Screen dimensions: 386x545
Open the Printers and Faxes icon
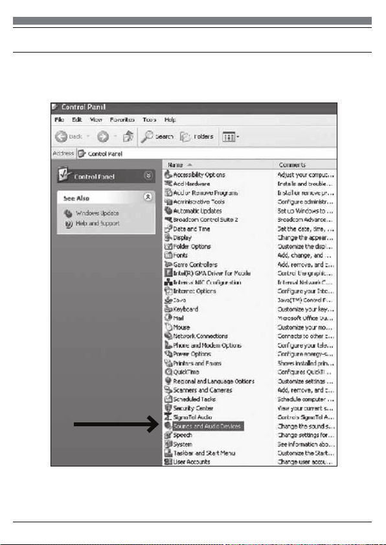pos(168,363)
